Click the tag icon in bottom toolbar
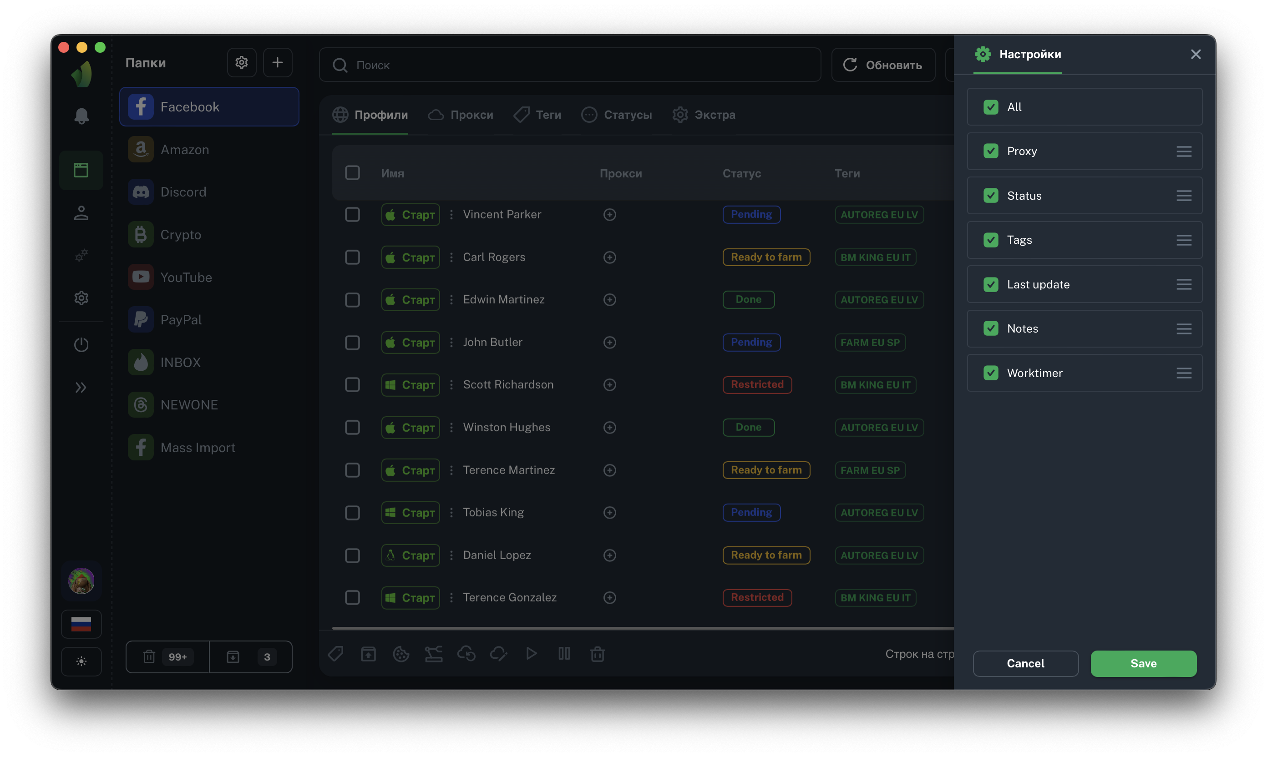 click(335, 654)
